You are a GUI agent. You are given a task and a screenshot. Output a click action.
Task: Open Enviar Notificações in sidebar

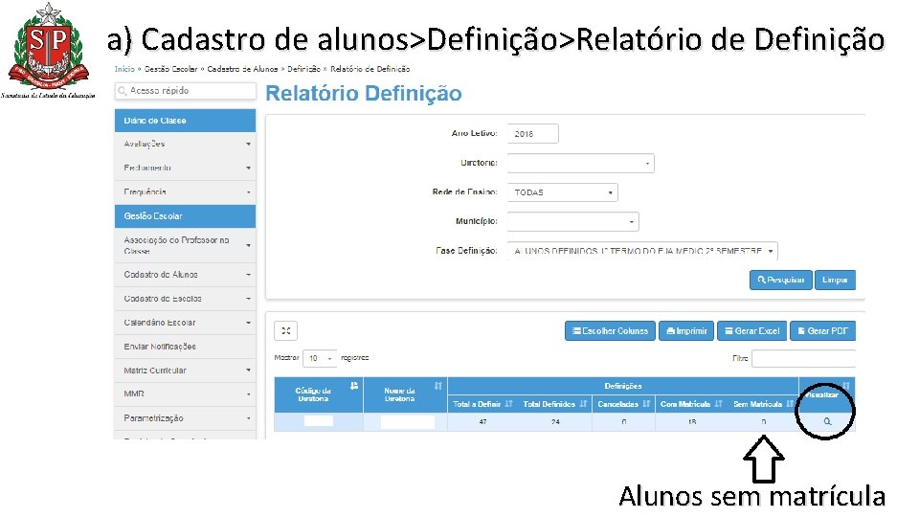(x=185, y=347)
